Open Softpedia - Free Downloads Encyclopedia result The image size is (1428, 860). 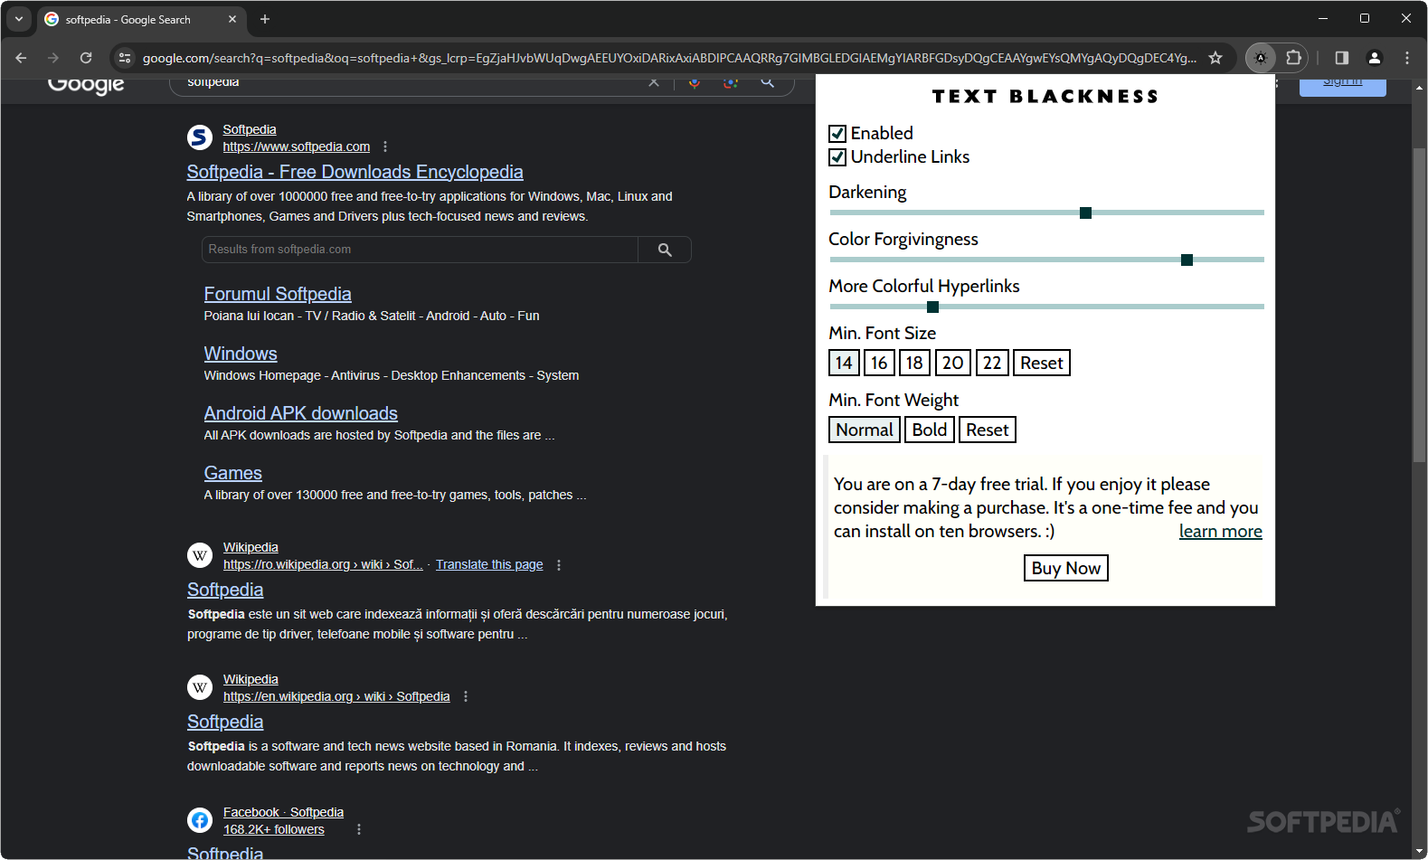355,172
